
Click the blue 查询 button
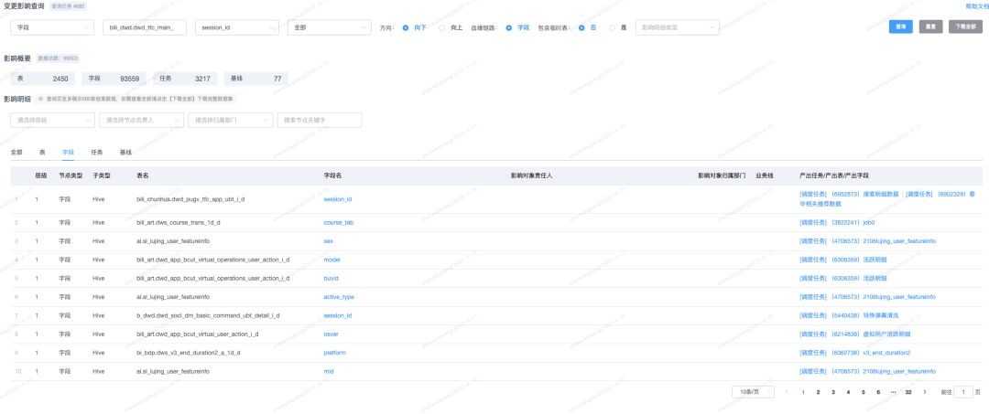902,27
